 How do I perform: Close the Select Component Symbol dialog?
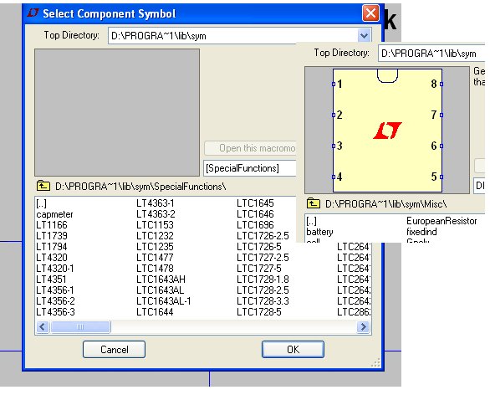[x=370, y=13]
